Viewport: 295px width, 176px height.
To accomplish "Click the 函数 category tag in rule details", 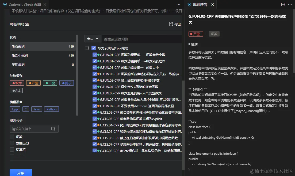I will pyautogui.click(x=214, y=34).
